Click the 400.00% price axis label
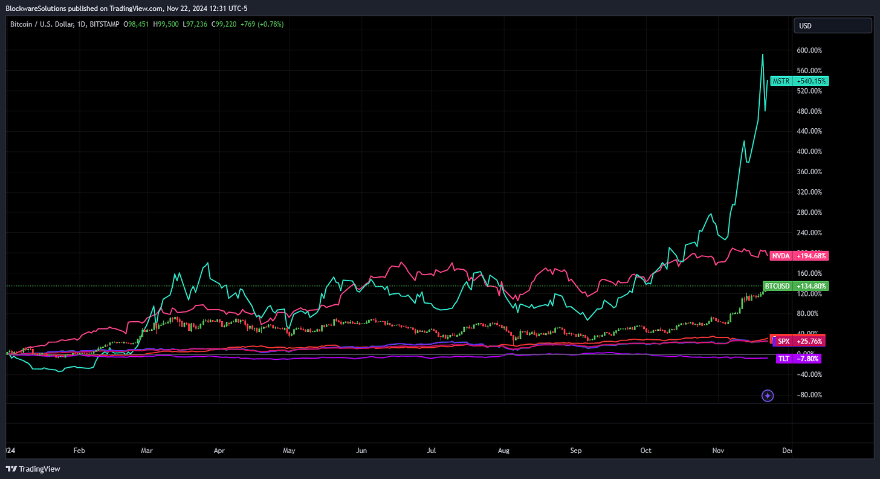880x479 pixels. point(810,152)
